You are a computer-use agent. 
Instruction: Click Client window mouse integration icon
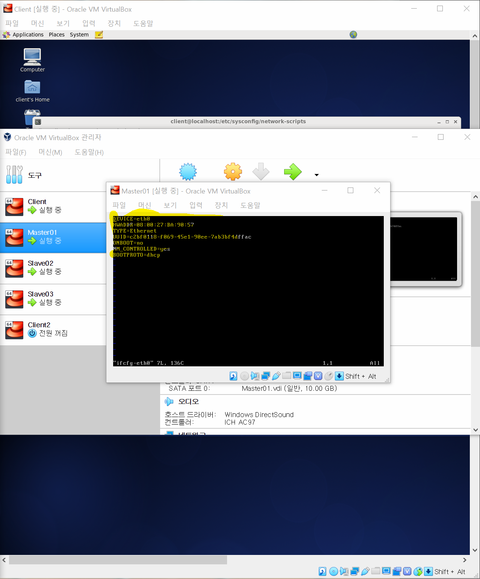pos(418,571)
